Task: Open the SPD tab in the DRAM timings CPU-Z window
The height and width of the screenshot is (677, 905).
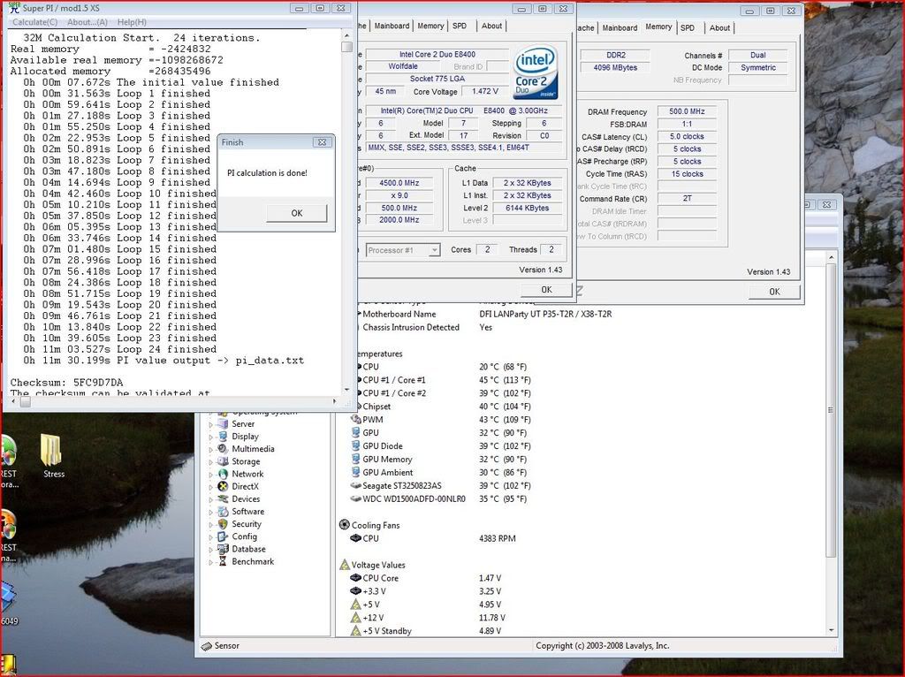Action: [688, 27]
